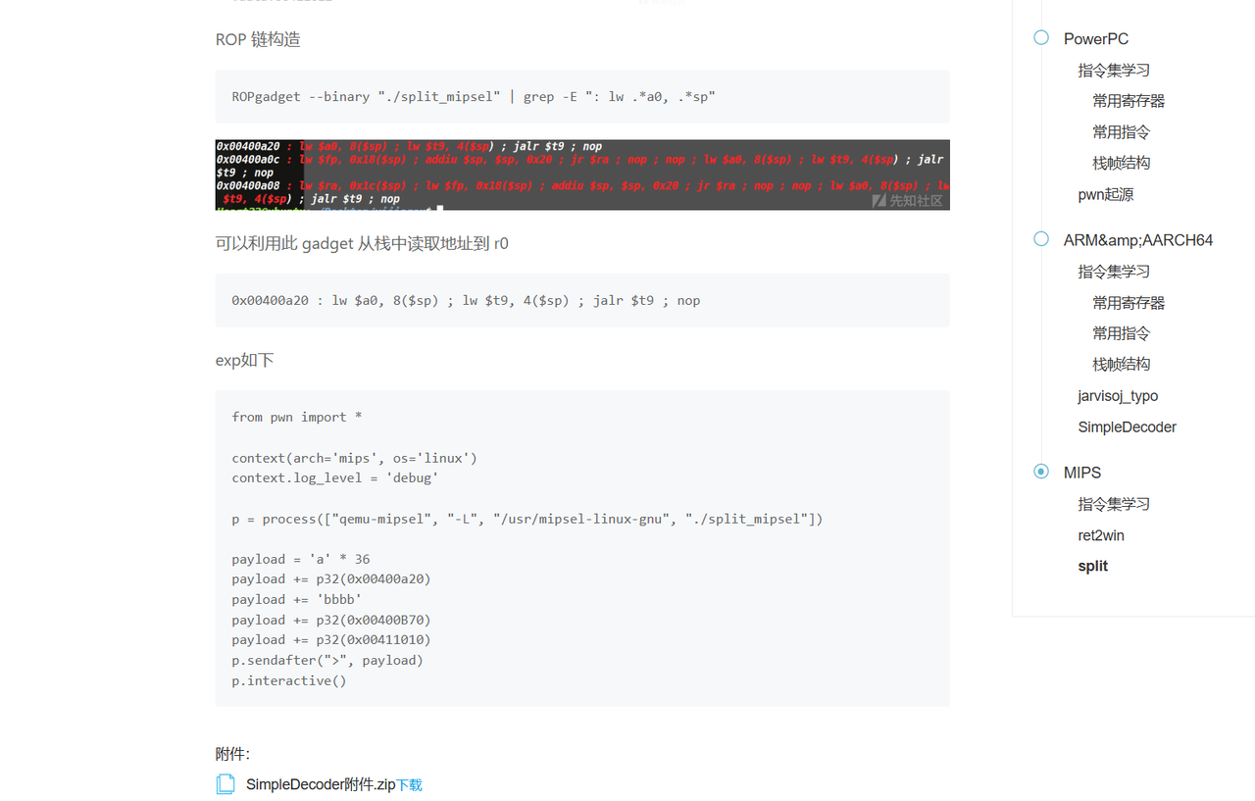
Task: Click the SimpleDecoder attachment file icon
Action: point(226,784)
